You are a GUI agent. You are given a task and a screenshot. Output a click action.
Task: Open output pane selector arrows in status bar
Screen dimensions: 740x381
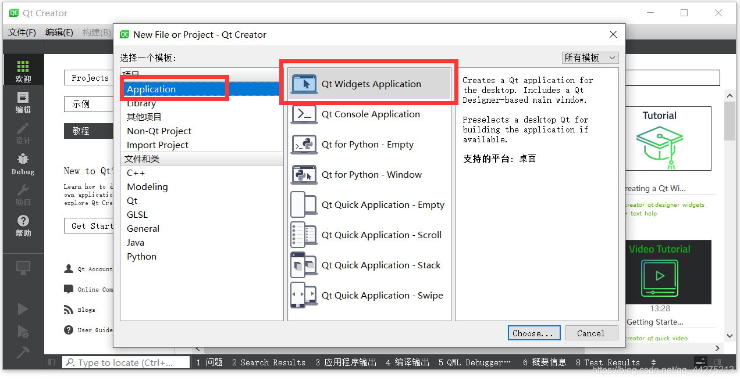tap(653, 362)
